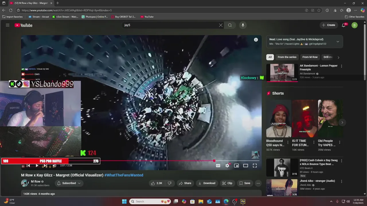Like the video with 2.3K thumbs up
This screenshot has width=367, height=206.
click(x=157, y=183)
